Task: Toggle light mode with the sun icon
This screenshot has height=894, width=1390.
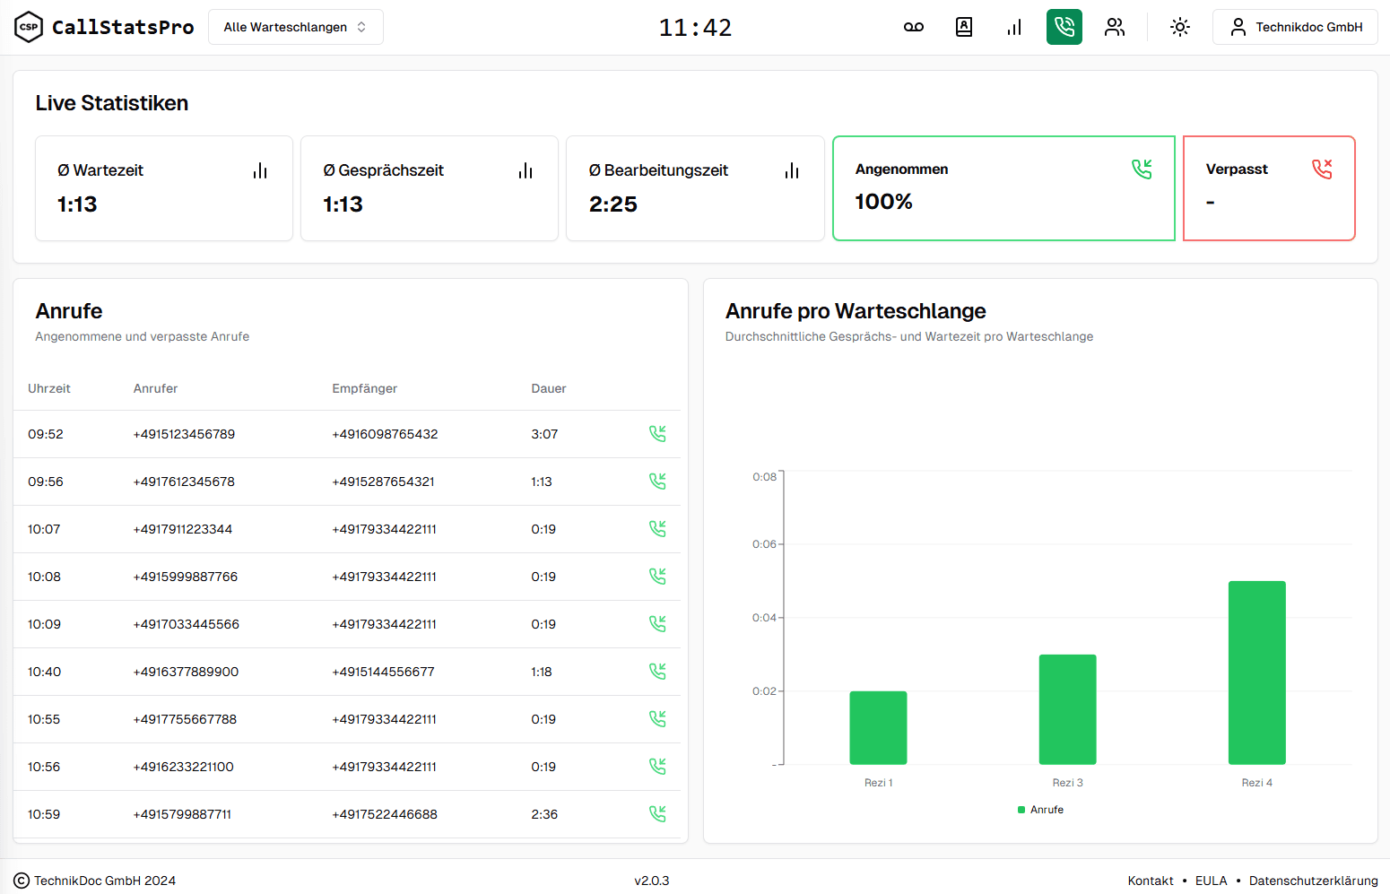Action: (1180, 27)
